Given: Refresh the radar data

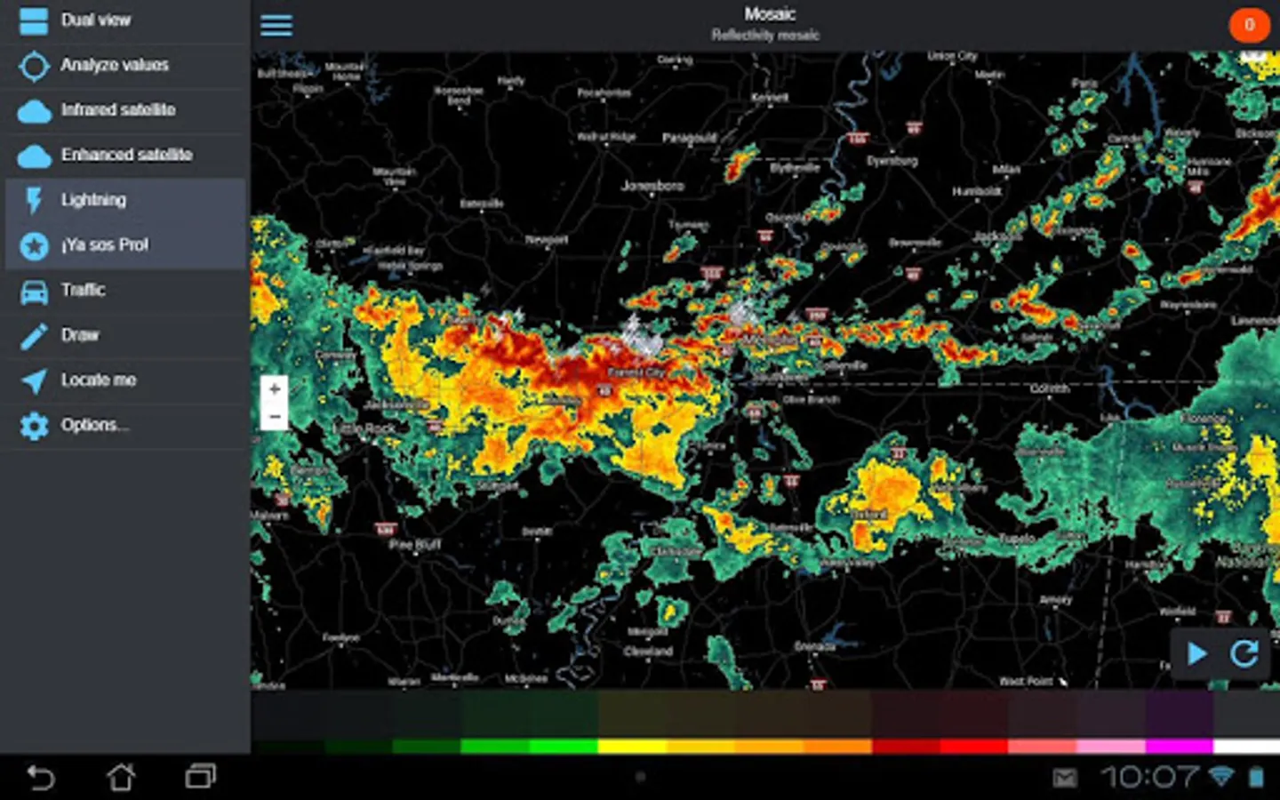Looking at the screenshot, I should tap(1244, 654).
